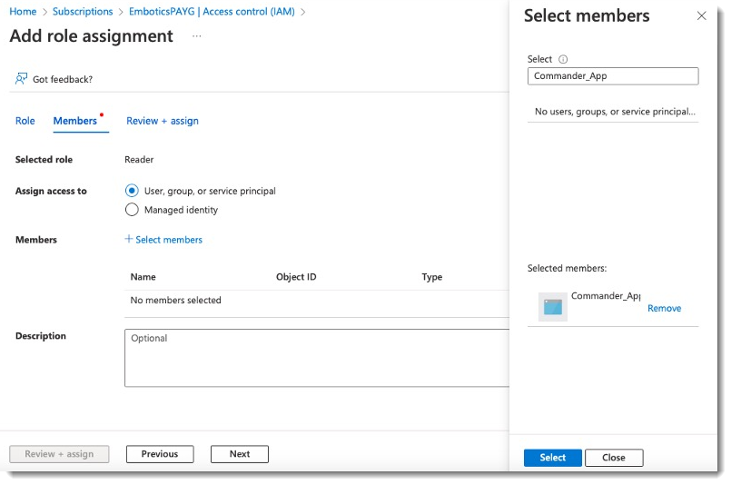Open the ellipsis menu next to Add role assignment

click(x=197, y=36)
